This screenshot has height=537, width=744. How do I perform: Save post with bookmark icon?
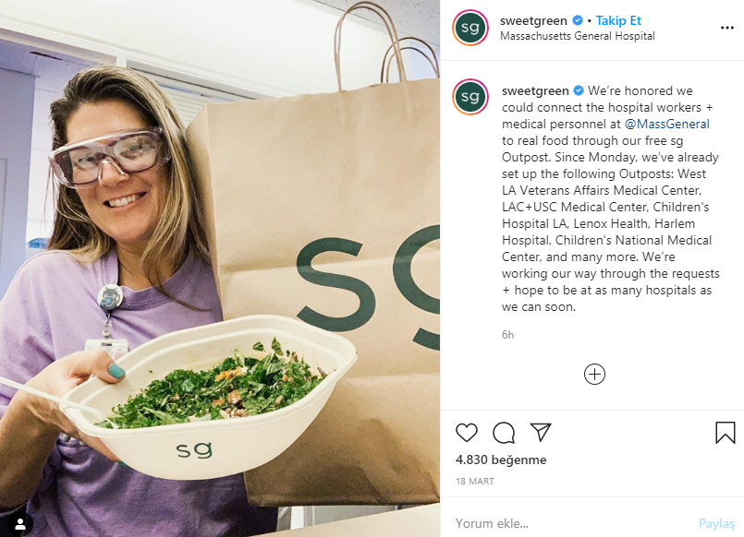point(725,433)
